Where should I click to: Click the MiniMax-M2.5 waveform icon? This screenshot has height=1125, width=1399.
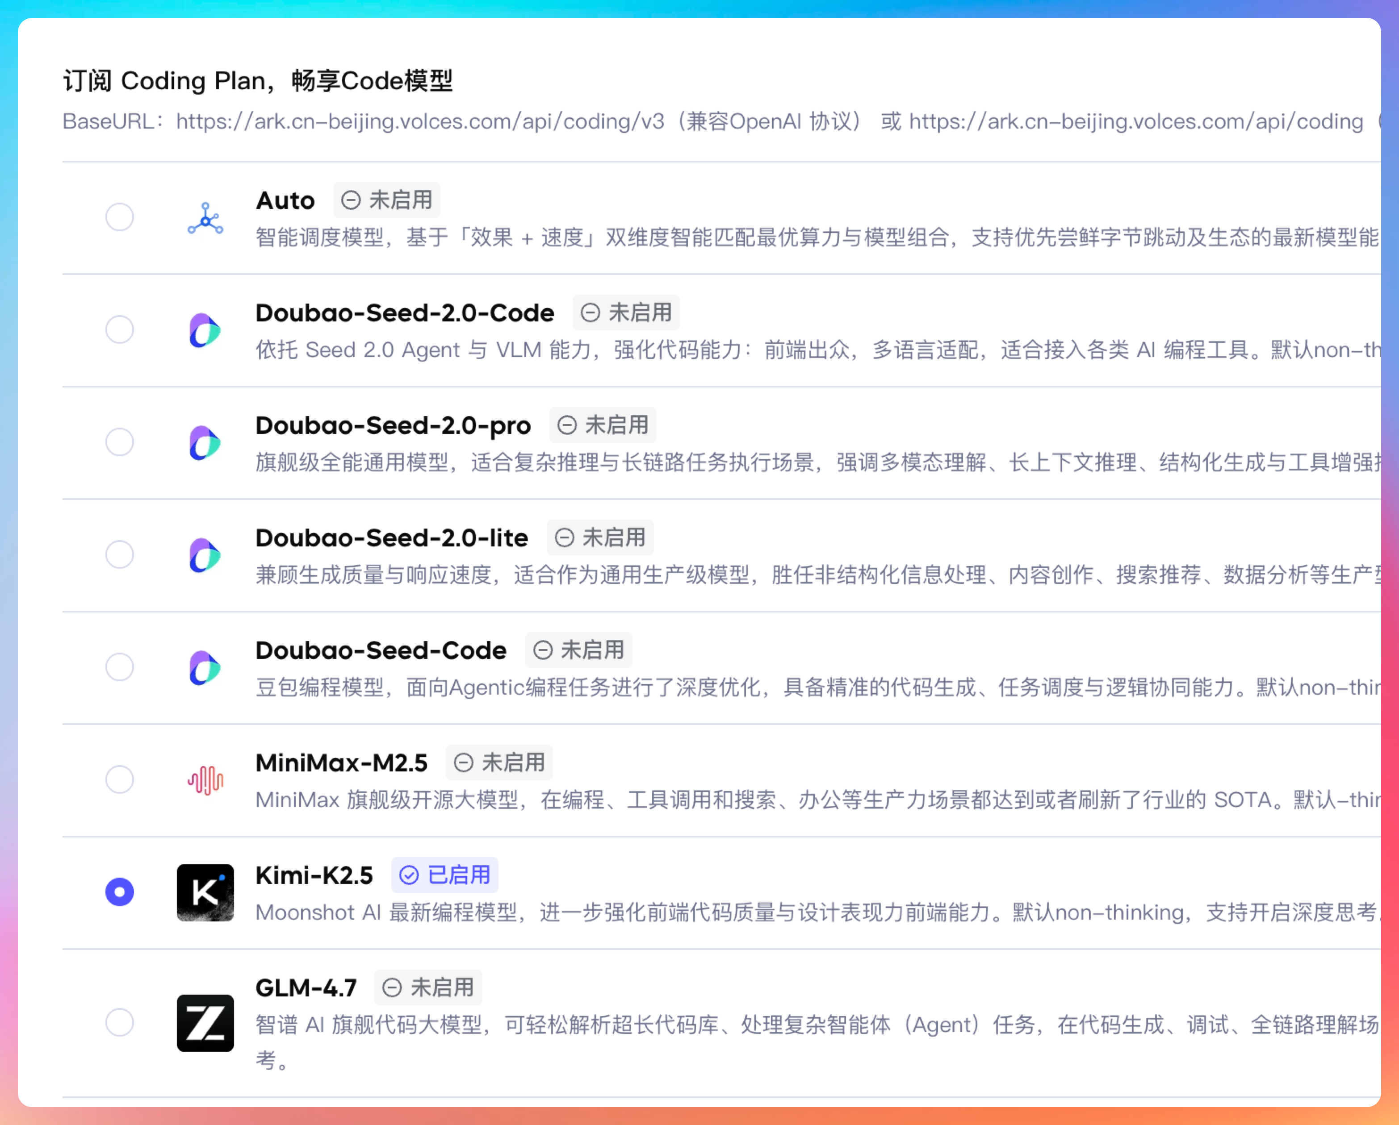(205, 780)
